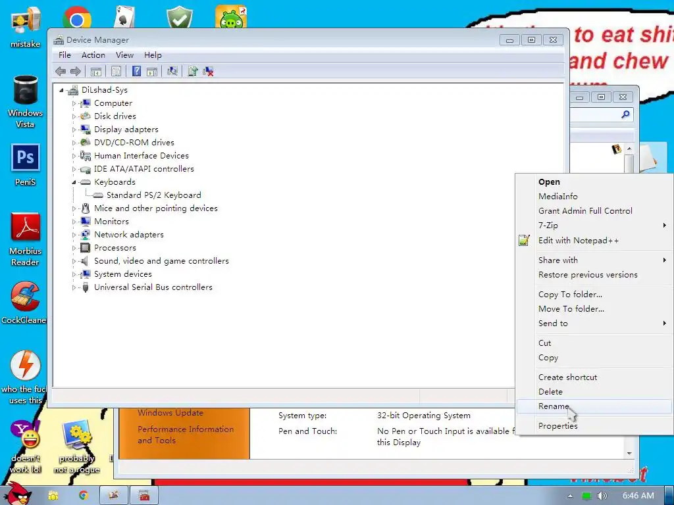Choose Properties in the context menu

(x=594, y=426)
